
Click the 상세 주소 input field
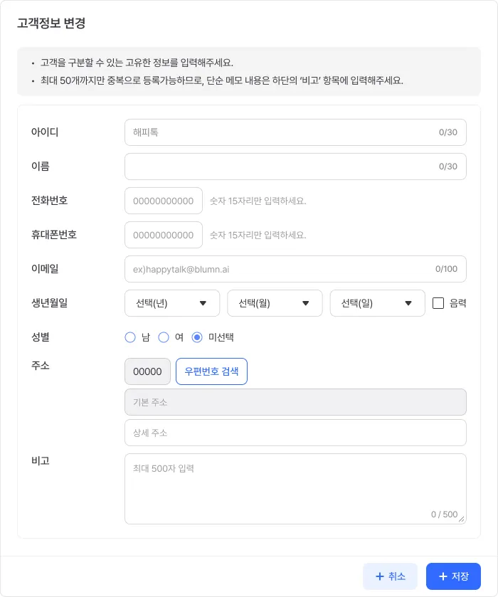[295, 433]
